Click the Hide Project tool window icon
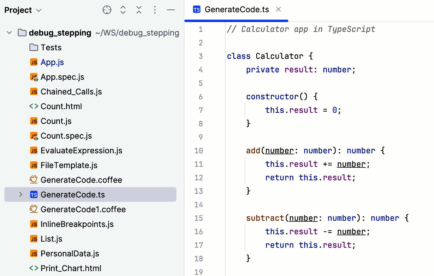The image size is (434, 276). pyautogui.click(x=171, y=10)
